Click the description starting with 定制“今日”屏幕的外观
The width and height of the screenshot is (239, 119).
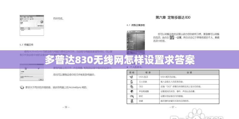(181, 87)
